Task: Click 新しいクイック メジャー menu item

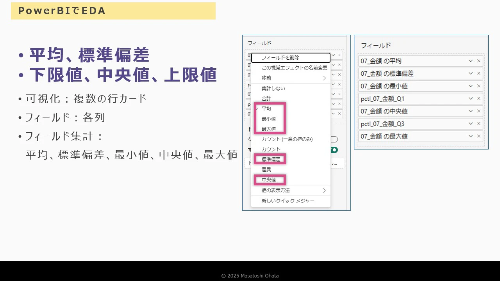Action: pyautogui.click(x=291, y=201)
